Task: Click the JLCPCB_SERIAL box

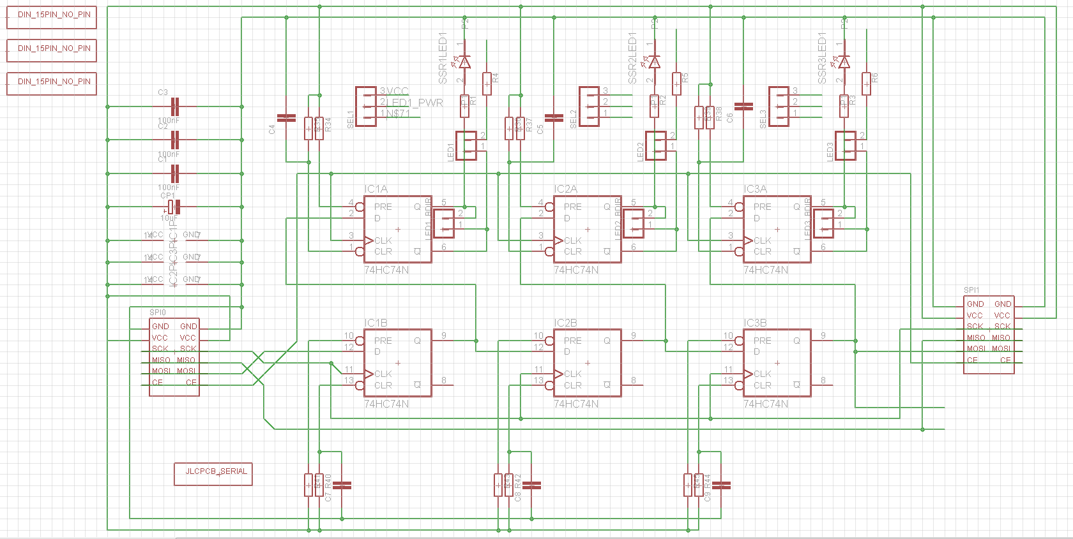Action: [213, 474]
